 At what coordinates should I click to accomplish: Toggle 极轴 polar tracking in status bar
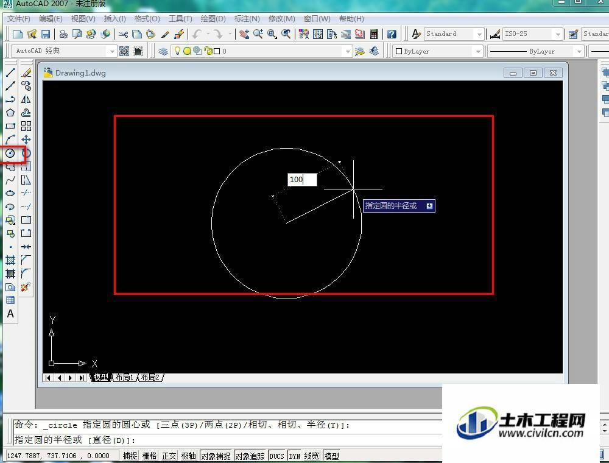pyautogui.click(x=188, y=456)
